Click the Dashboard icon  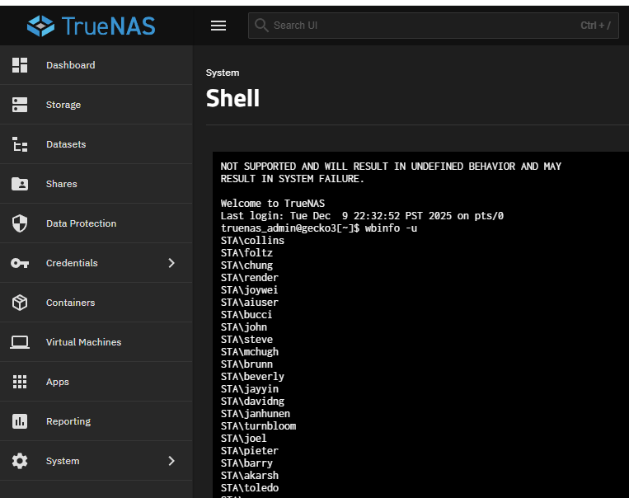20,65
